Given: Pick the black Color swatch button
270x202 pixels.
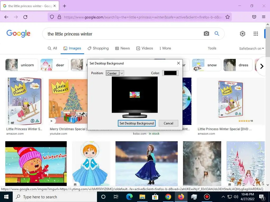Looking at the screenshot, I should tap(170, 73).
